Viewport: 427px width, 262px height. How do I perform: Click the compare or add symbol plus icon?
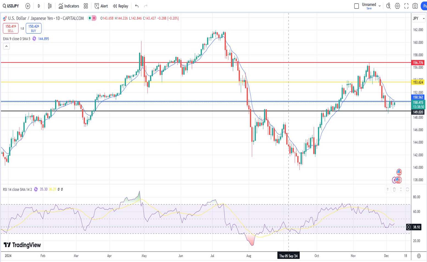(28, 6)
